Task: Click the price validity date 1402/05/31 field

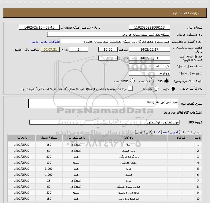Action: 149,58
